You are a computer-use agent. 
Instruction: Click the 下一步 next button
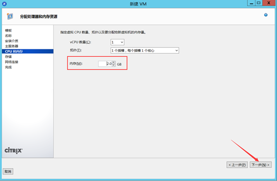[260, 165]
